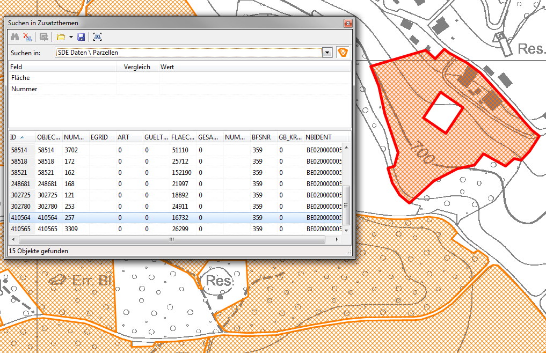The image size is (546, 353).
Task: Click the binoculars search icon
Action: click(x=14, y=37)
